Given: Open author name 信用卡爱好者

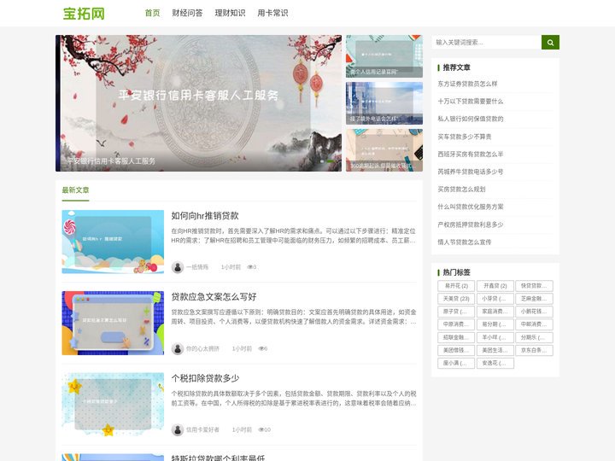Looking at the screenshot, I should 202,429.
